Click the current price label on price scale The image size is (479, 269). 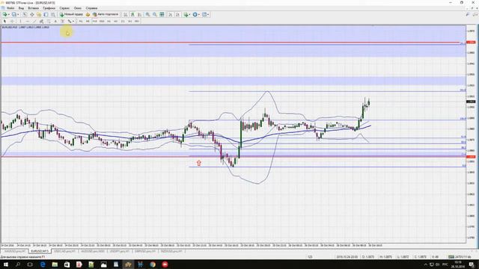click(x=471, y=102)
